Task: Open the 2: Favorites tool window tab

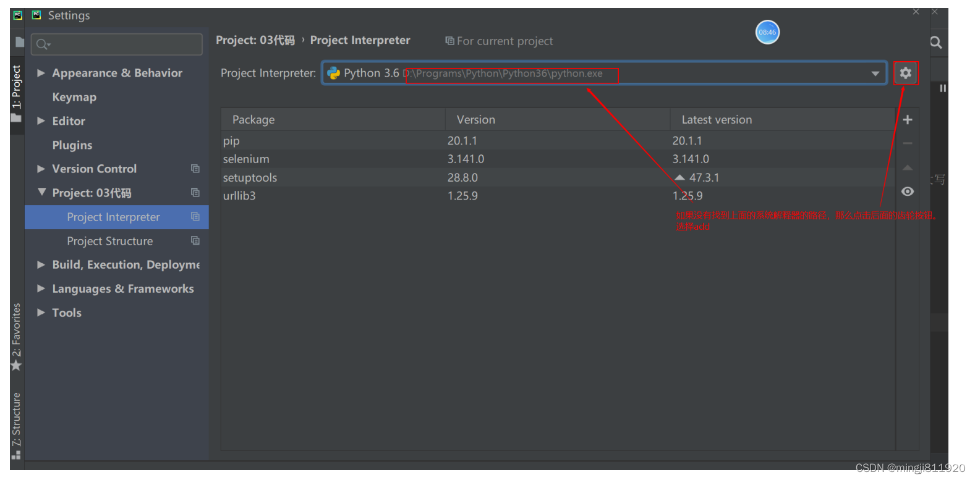Action: tap(17, 337)
